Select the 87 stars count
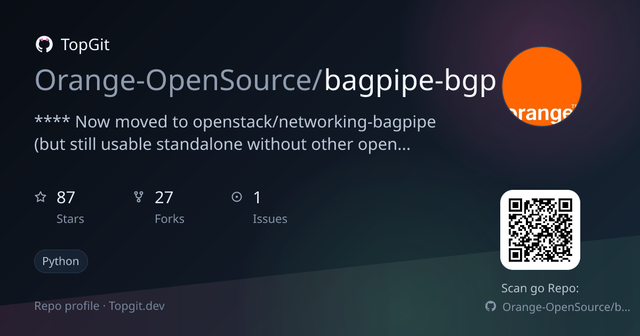This screenshot has height=336, width=640. (66, 198)
